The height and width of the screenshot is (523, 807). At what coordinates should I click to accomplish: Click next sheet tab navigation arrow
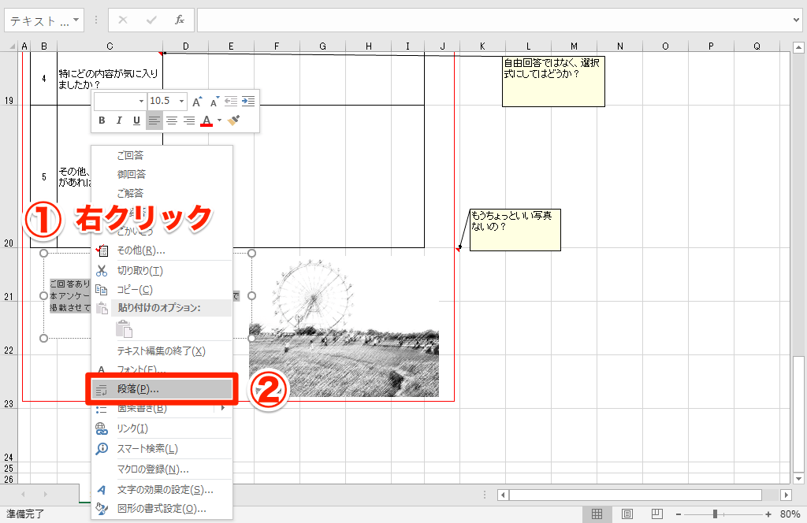pos(45,494)
